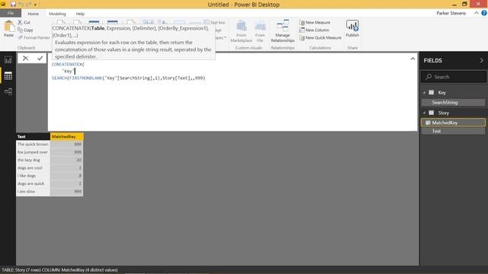Click New Measure
488x274 pixels.
pos(315,22)
